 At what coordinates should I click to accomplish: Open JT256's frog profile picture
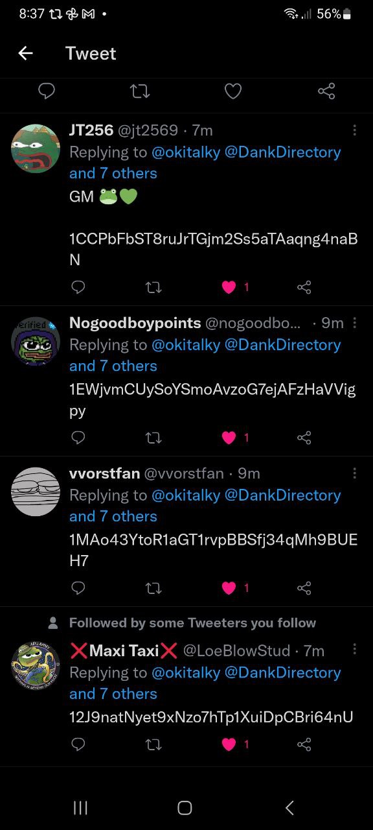click(36, 148)
